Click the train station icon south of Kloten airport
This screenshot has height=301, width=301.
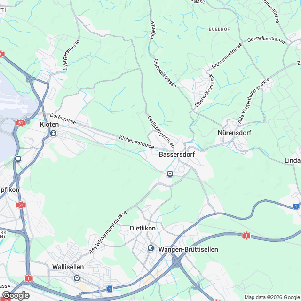(x=18, y=159)
